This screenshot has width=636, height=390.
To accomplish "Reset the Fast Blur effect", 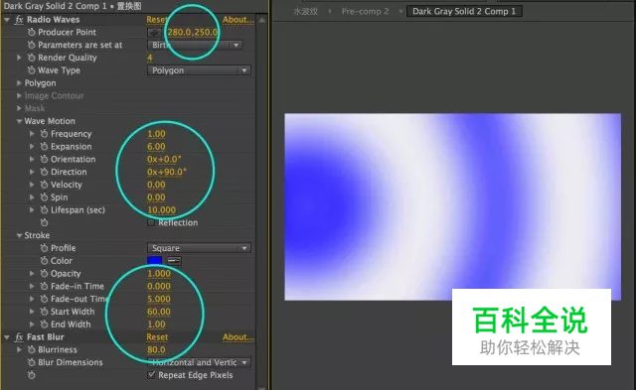I will [157, 337].
